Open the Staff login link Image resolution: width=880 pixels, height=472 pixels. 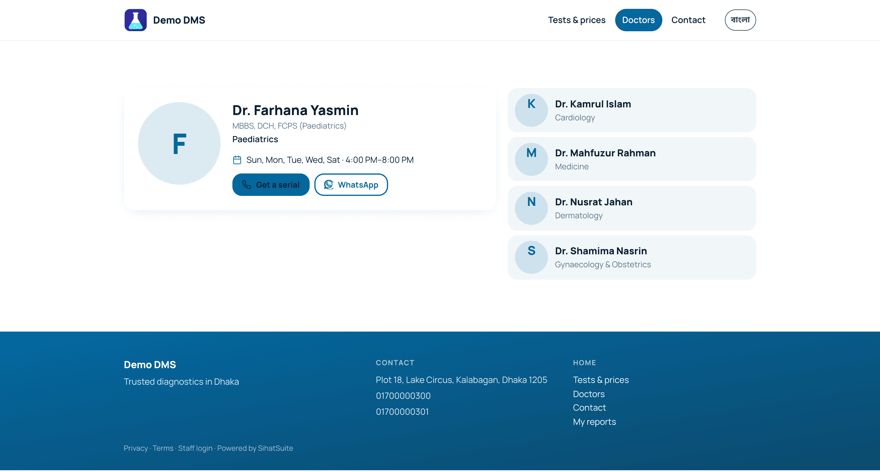click(195, 448)
